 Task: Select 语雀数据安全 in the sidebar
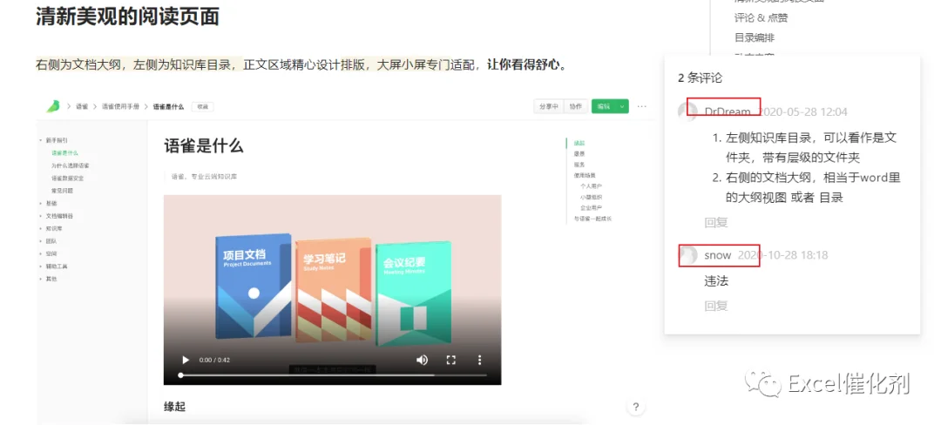[x=67, y=178]
